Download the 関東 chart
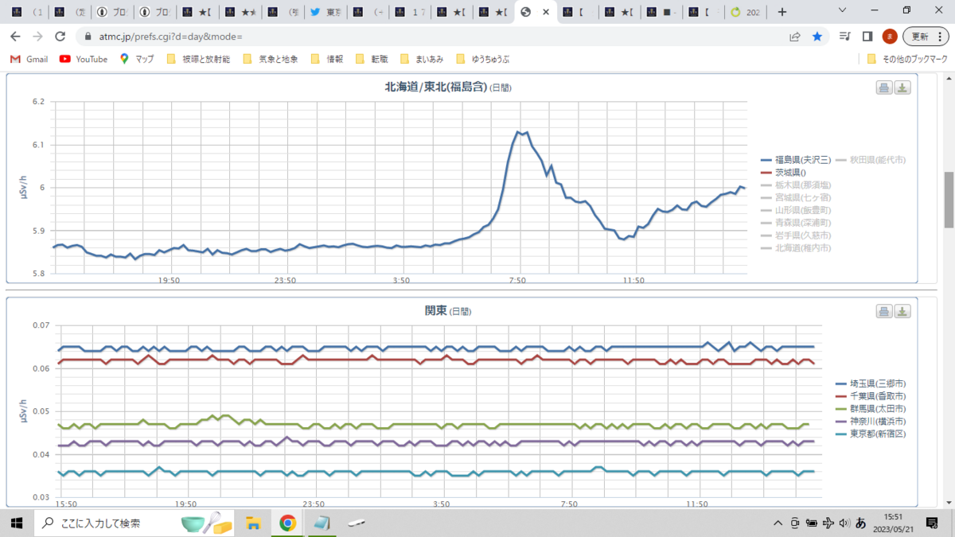The image size is (955, 537). pyautogui.click(x=902, y=311)
